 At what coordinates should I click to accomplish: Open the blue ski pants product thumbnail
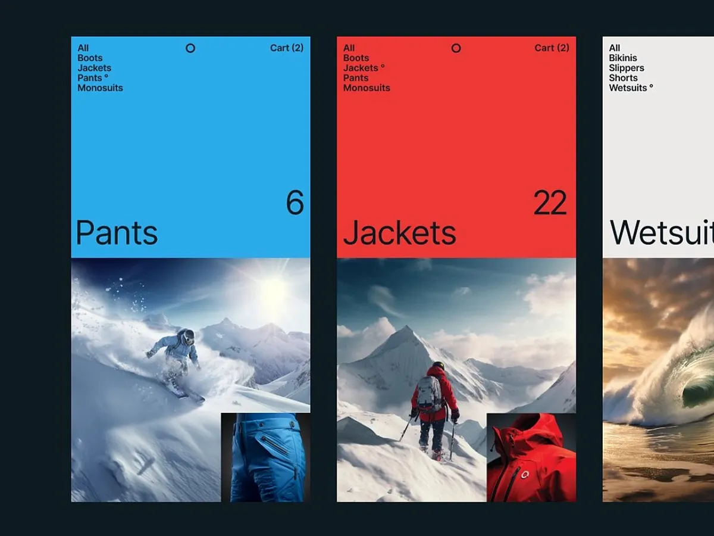265,457
